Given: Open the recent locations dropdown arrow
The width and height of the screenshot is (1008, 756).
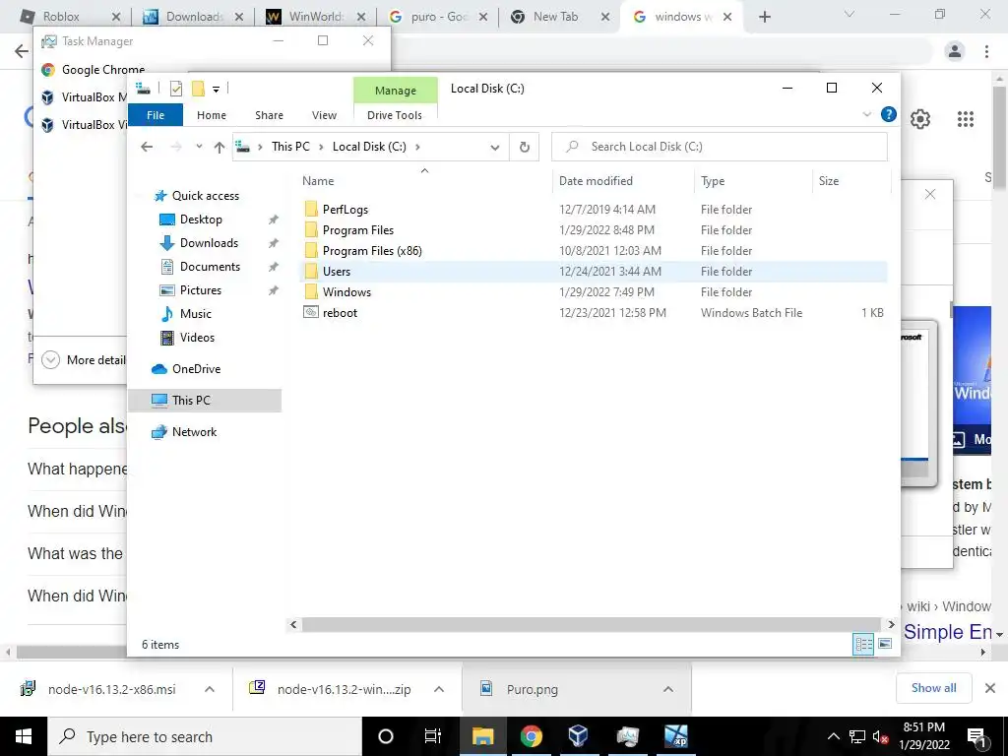Looking at the screenshot, I should pyautogui.click(x=199, y=147).
